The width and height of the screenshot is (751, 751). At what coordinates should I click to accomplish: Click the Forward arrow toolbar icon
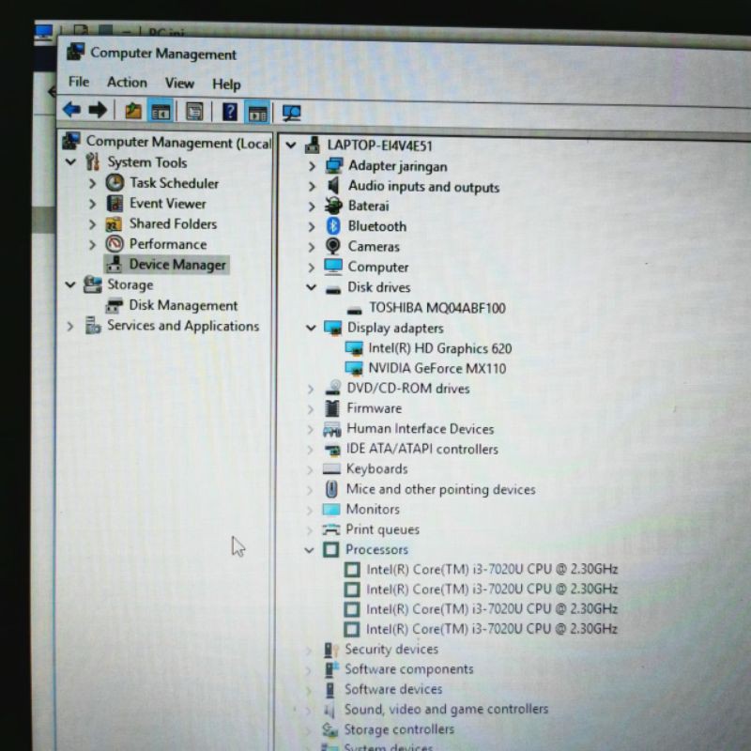pos(98,111)
